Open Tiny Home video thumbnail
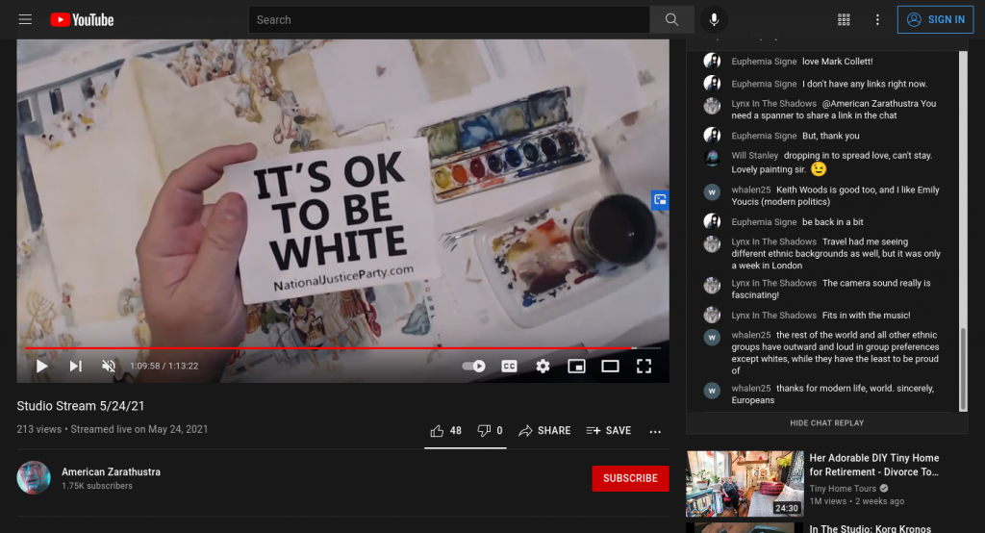The height and width of the screenshot is (533, 985). click(x=745, y=483)
